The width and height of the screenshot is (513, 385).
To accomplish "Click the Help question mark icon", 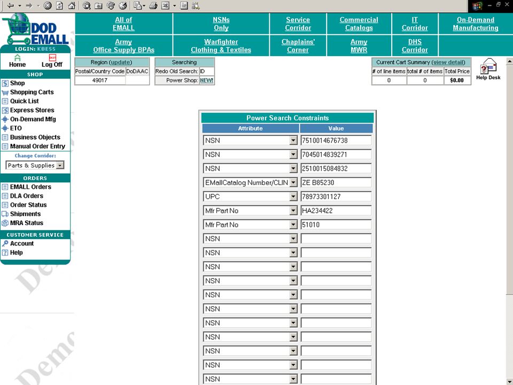I will pos(5,253).
